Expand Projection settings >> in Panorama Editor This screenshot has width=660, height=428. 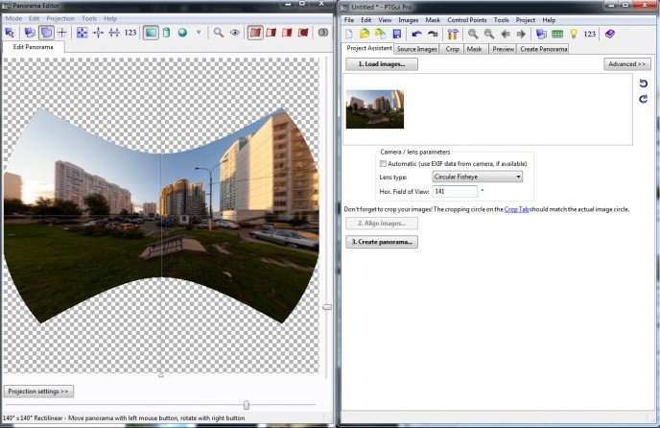tap(38, 392)
